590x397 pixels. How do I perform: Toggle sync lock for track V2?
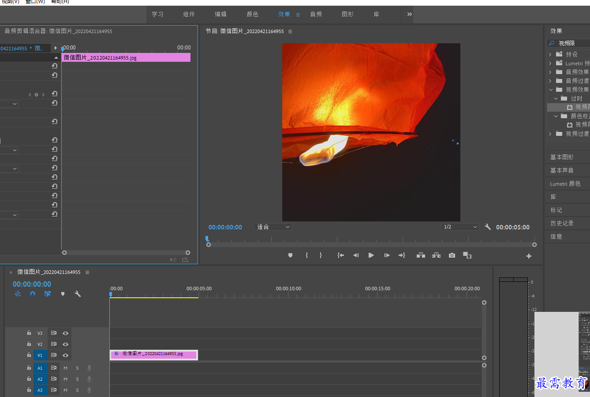click(x=53, y=344)
